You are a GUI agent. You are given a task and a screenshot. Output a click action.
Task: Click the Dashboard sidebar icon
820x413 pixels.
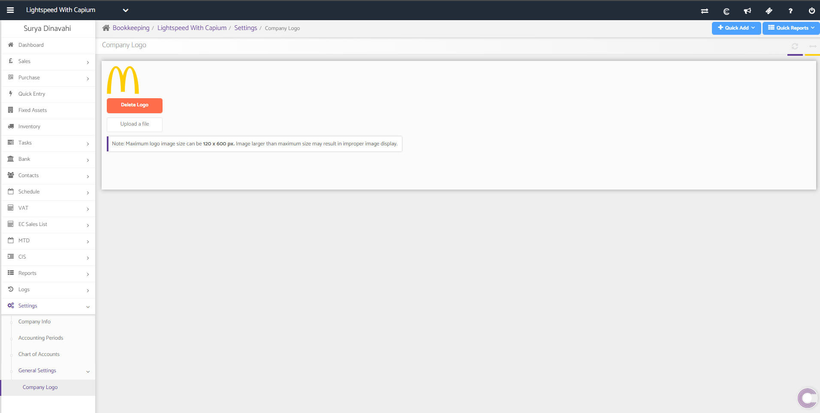pos(11,45)
